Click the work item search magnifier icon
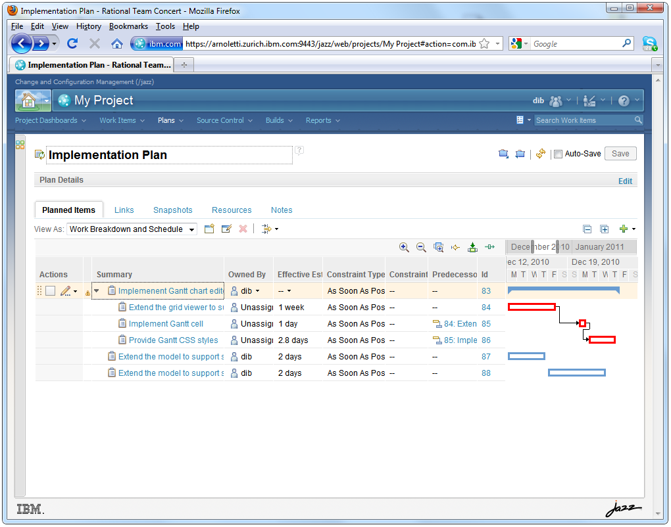This screenshot has width=671, height=527. 638,120
